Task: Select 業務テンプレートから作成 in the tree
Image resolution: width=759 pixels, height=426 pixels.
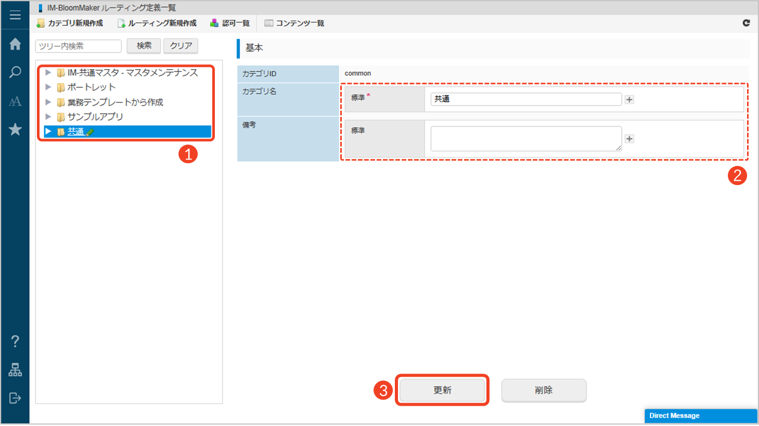Action: click(115, 102)
